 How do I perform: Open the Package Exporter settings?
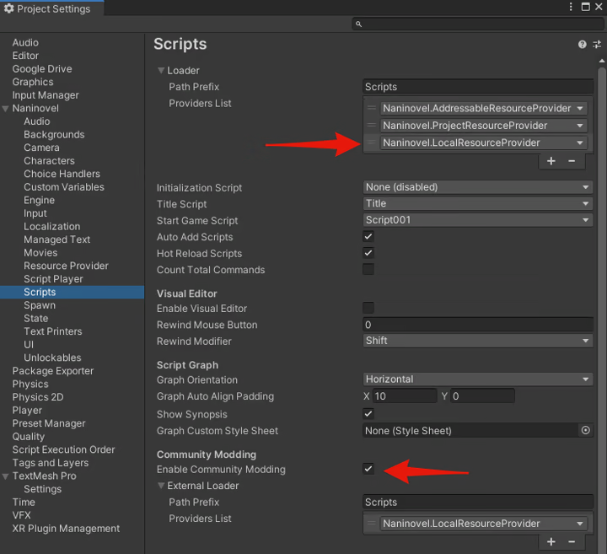(52, 371)
